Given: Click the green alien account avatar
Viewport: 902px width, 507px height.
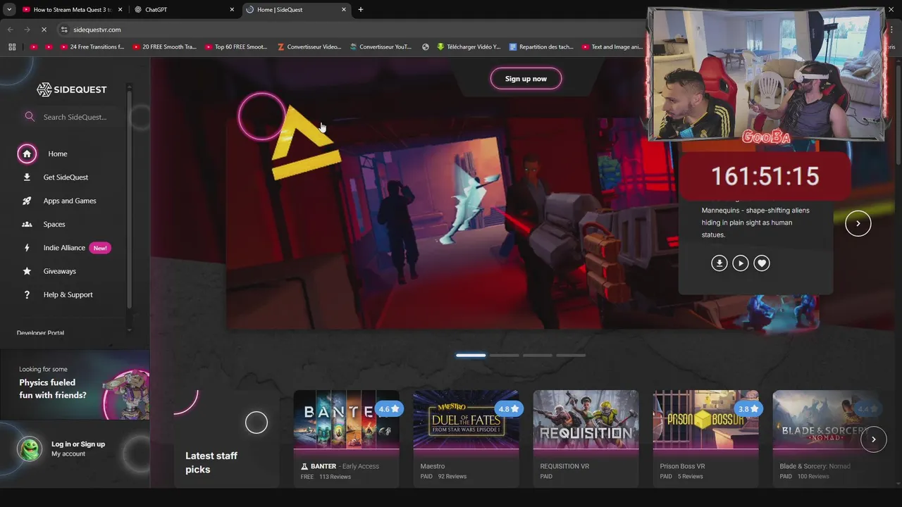Looking at the screenshot, I should pos(30,449).
